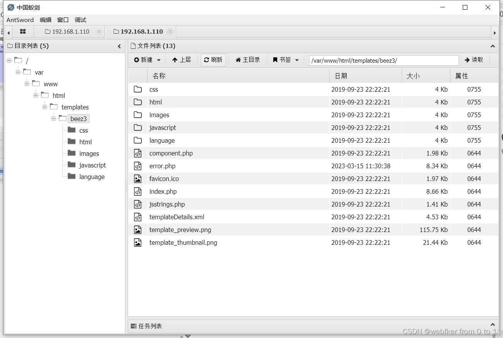
Task: Collapse the www tree node
Action: pos(27,84)
